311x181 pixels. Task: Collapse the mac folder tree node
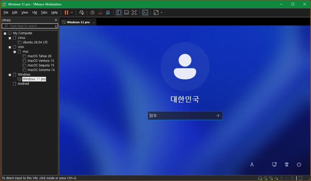tap(15, 52)
